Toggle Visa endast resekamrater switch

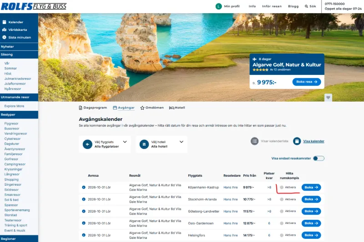coord(318,158)
